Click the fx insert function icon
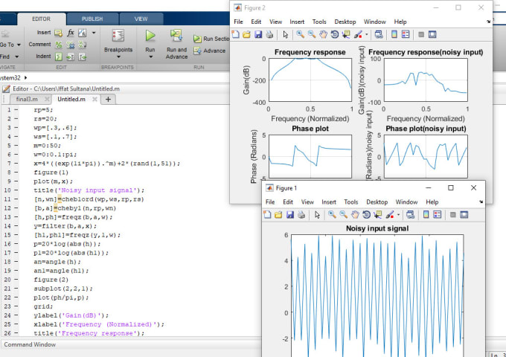This screenshot has width=506, height=357. tap(71, 33)
